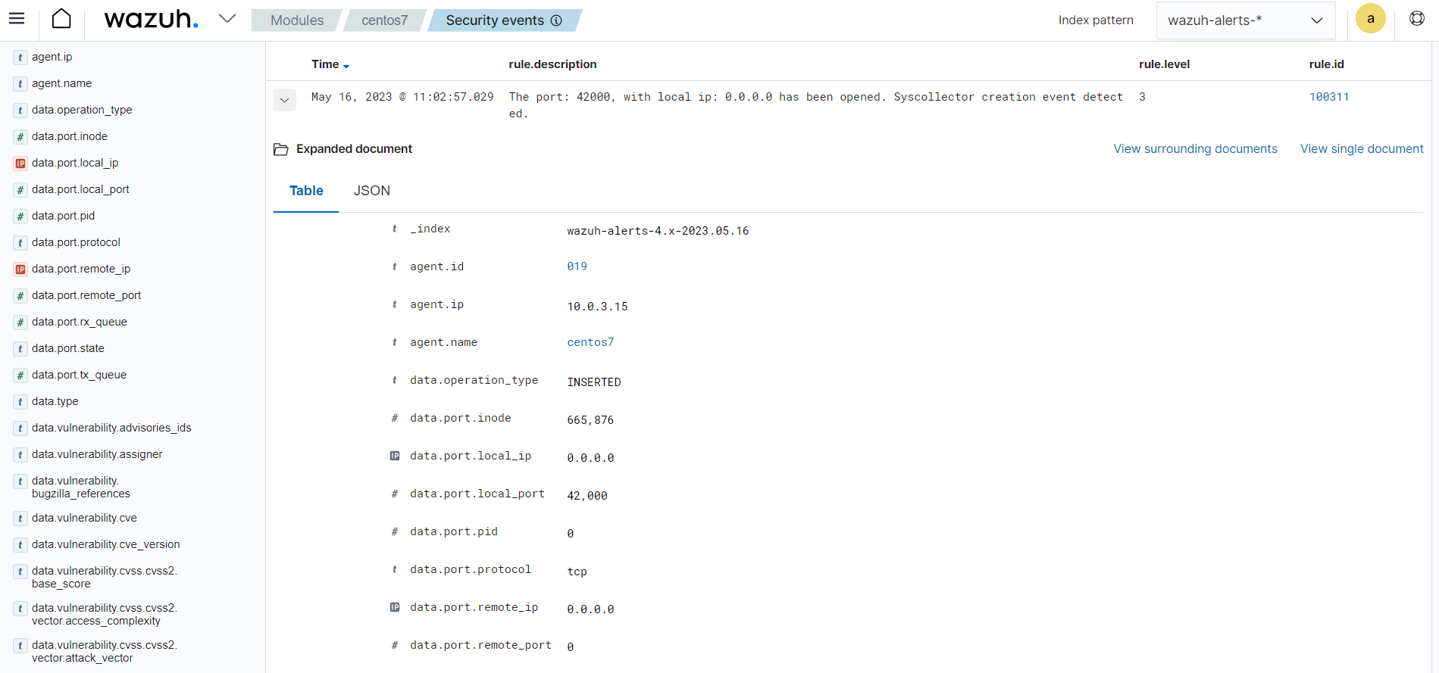The image size is (1439, 673).
Task: Switch to the JSON tab
Action: pos(371,191)
